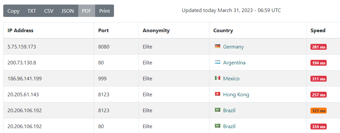Viewport: 340px width, 133px height.
Task: Click the orange 121 ms speed badge
Action: tap(318, 111)
